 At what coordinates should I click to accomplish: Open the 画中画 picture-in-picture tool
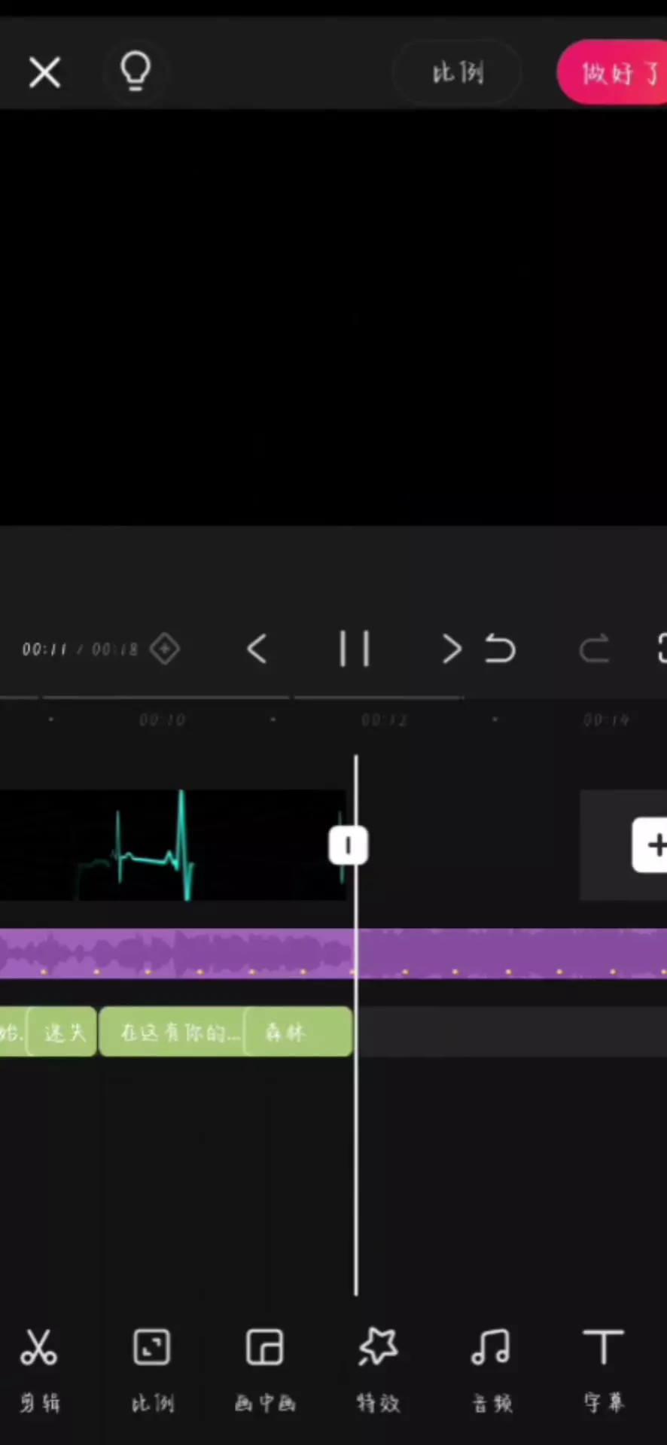pos(265,1368)
